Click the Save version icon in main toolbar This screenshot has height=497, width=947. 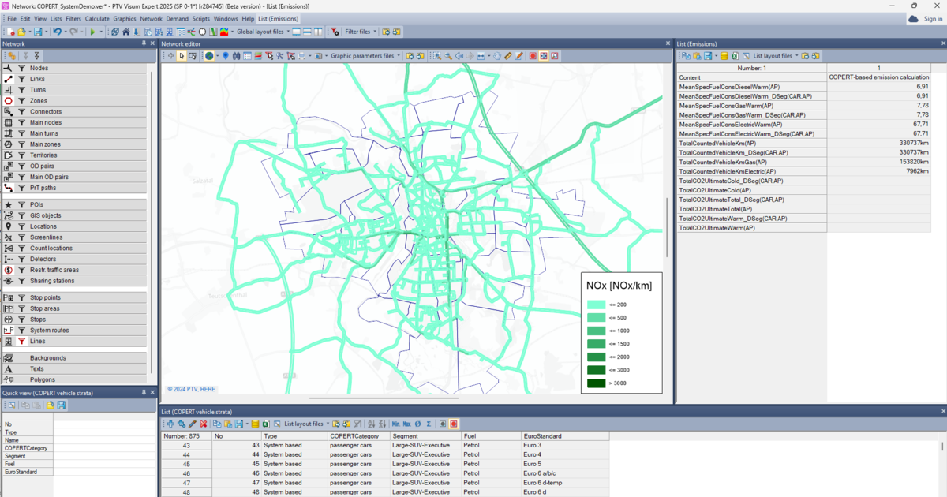pyautogui.click(x=38, y=32)
